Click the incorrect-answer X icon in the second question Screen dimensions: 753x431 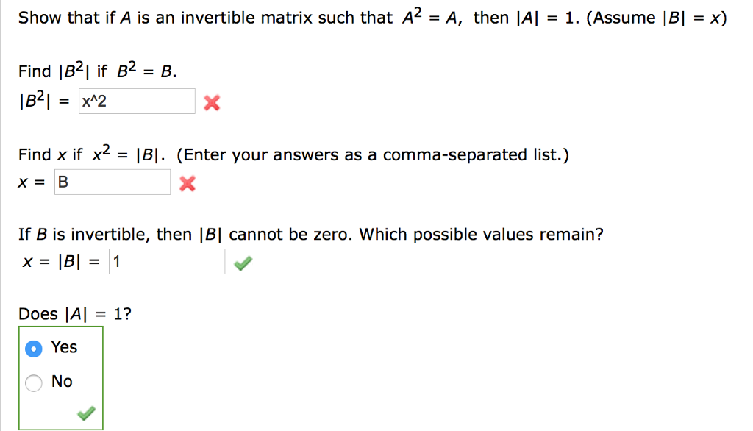(187, 184)
